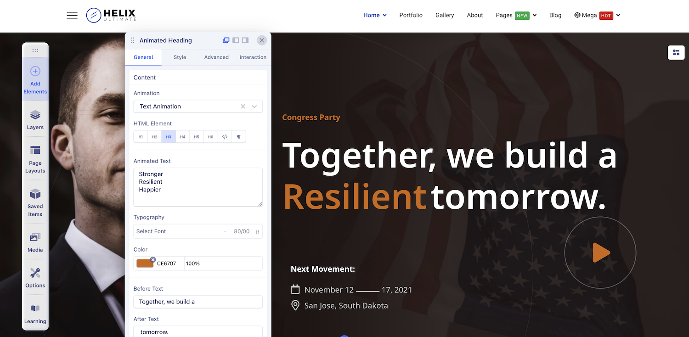
Task: Open the Saved Items library
Action: (35, 202)
